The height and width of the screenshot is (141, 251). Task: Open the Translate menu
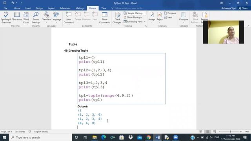[46, 17]
